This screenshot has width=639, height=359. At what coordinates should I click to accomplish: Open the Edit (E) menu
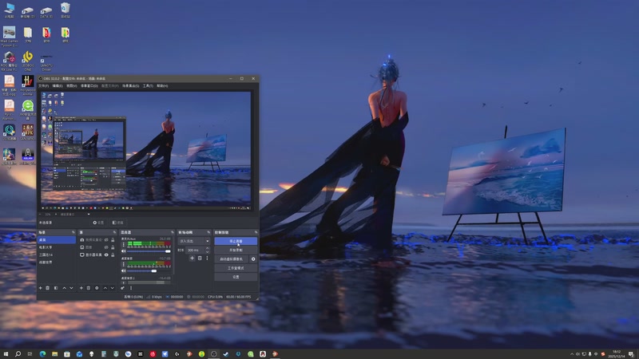tap(58, 86)
